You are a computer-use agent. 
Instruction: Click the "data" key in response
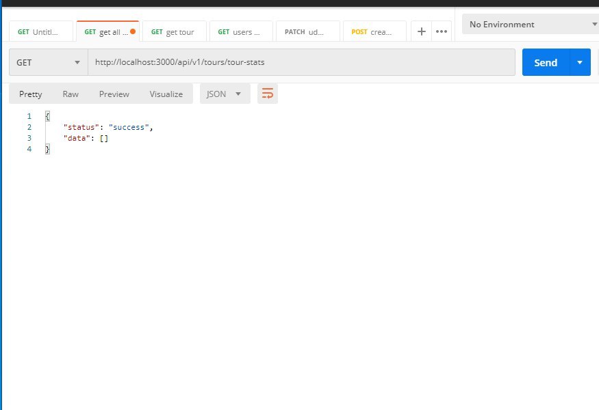click(77, 138)
